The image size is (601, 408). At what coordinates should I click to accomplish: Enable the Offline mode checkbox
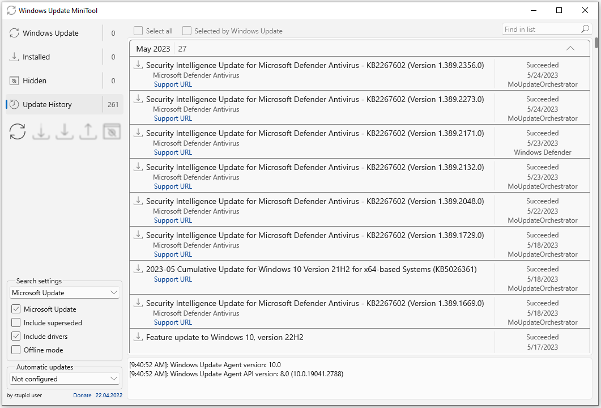[16, 350]
